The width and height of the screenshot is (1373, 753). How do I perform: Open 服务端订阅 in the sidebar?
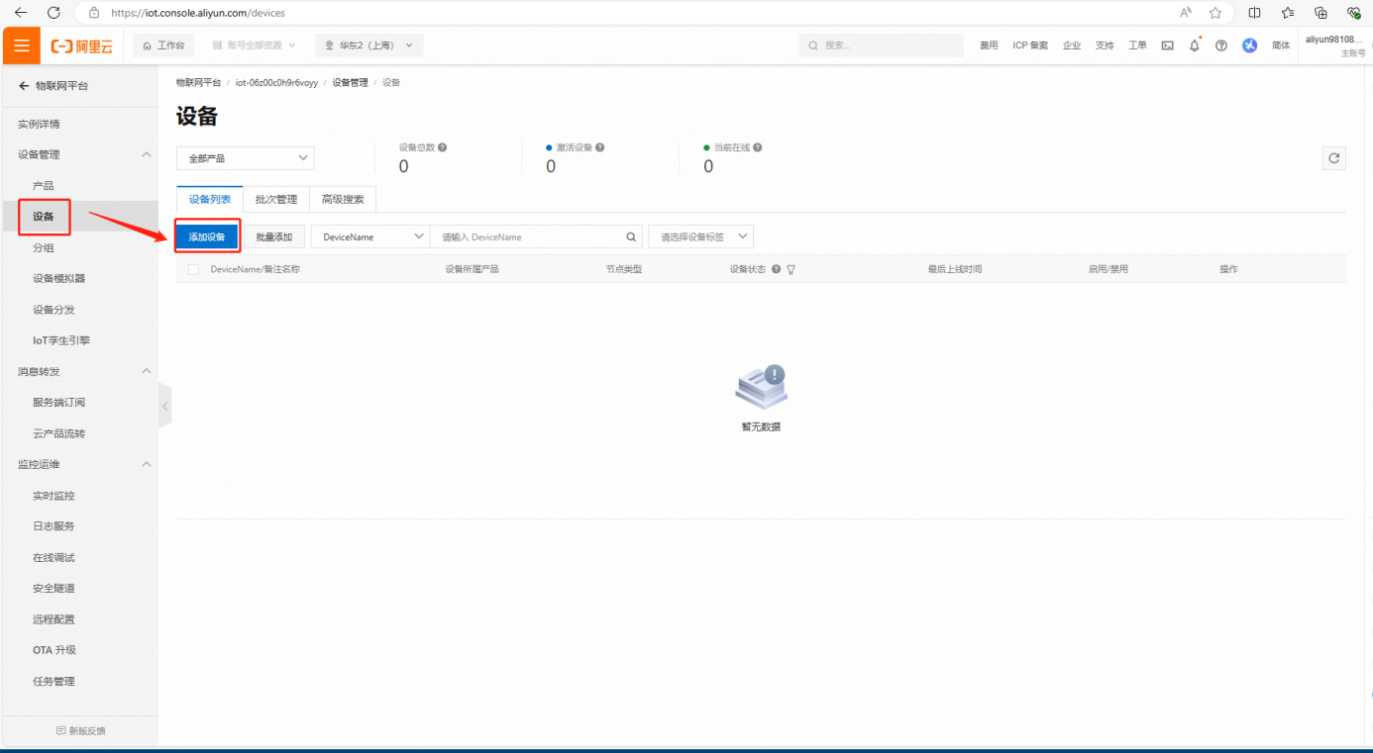[59, 403]
